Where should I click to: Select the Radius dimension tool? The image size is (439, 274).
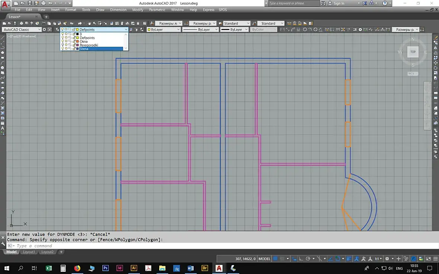click(305, 29)
